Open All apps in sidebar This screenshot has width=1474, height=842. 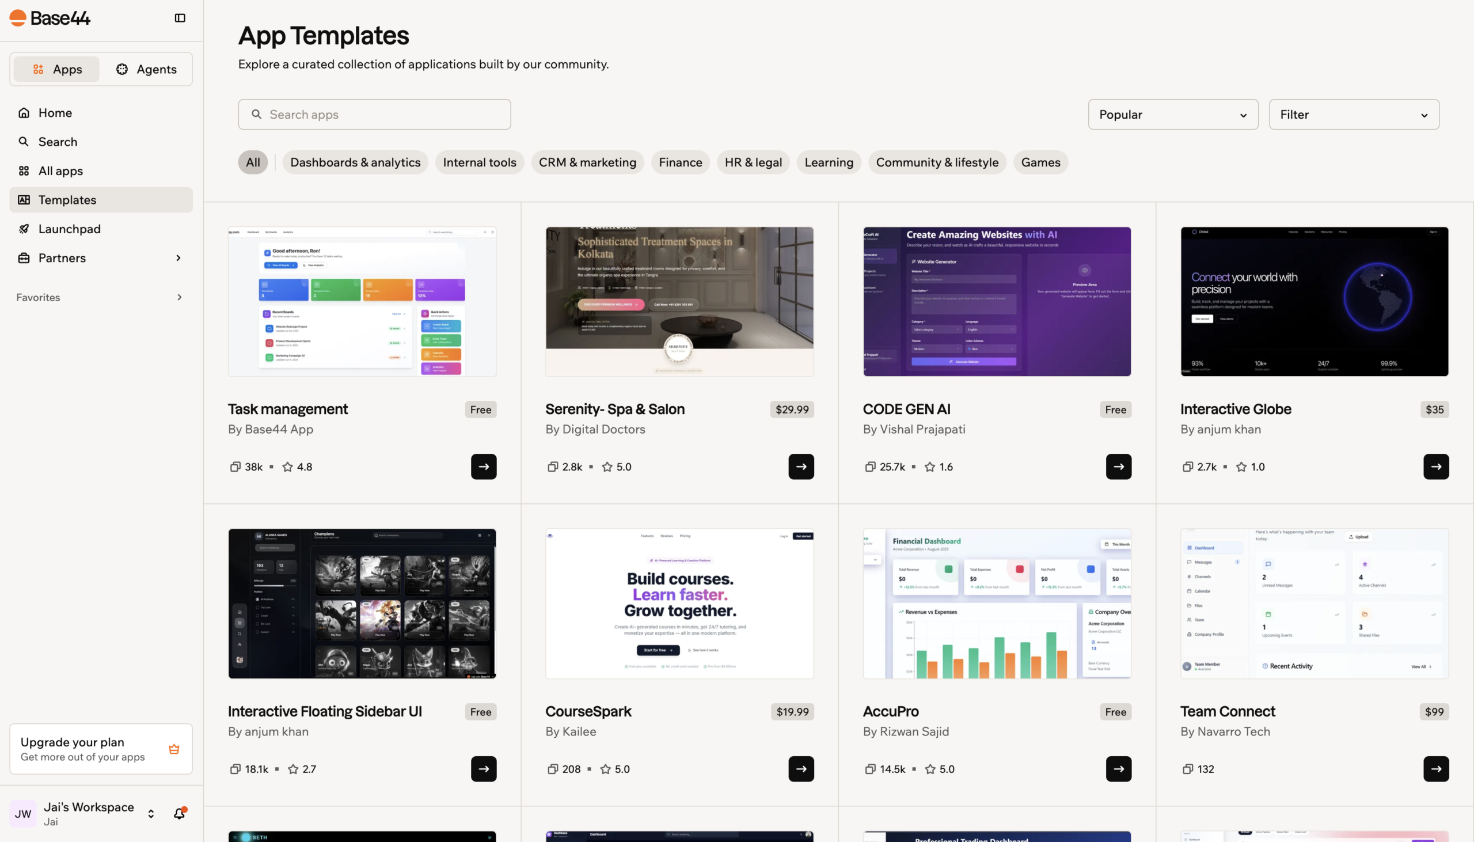101,170
